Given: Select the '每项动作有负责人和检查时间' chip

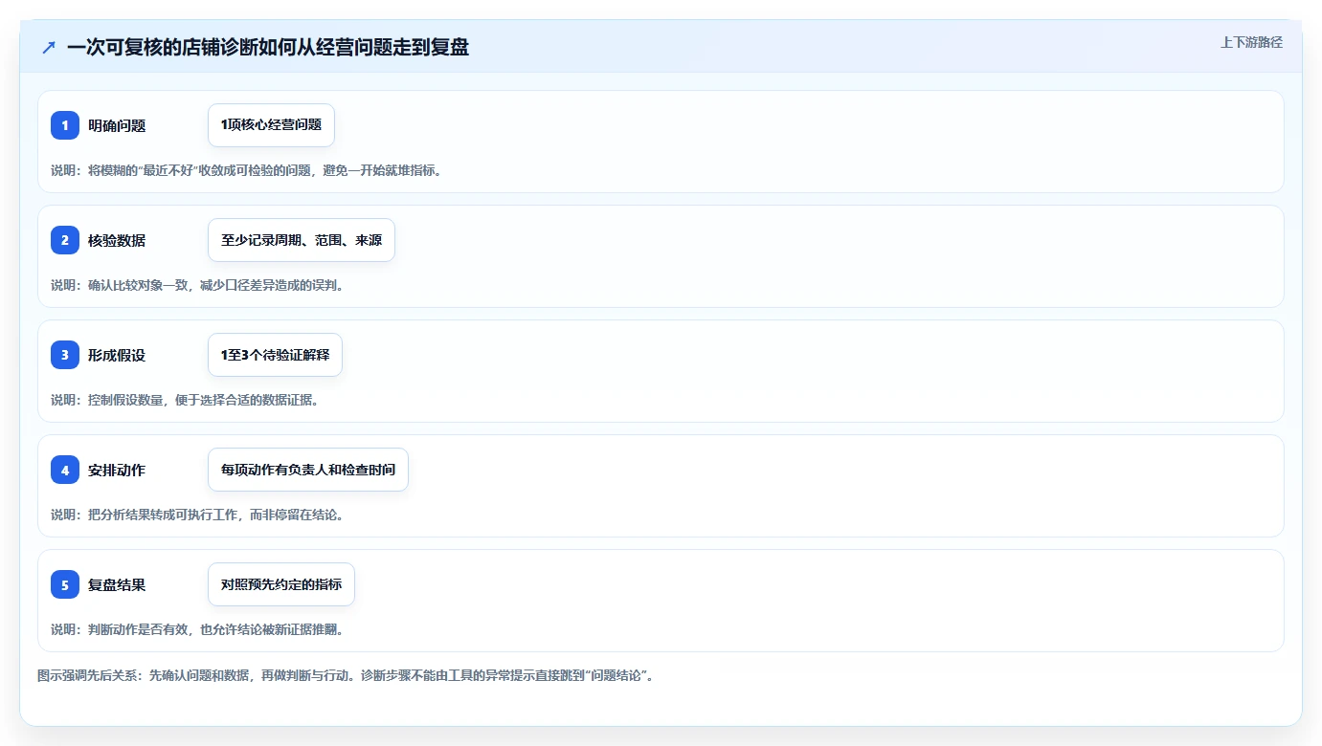Looking at the screenshot, I should tap(308, 470).
